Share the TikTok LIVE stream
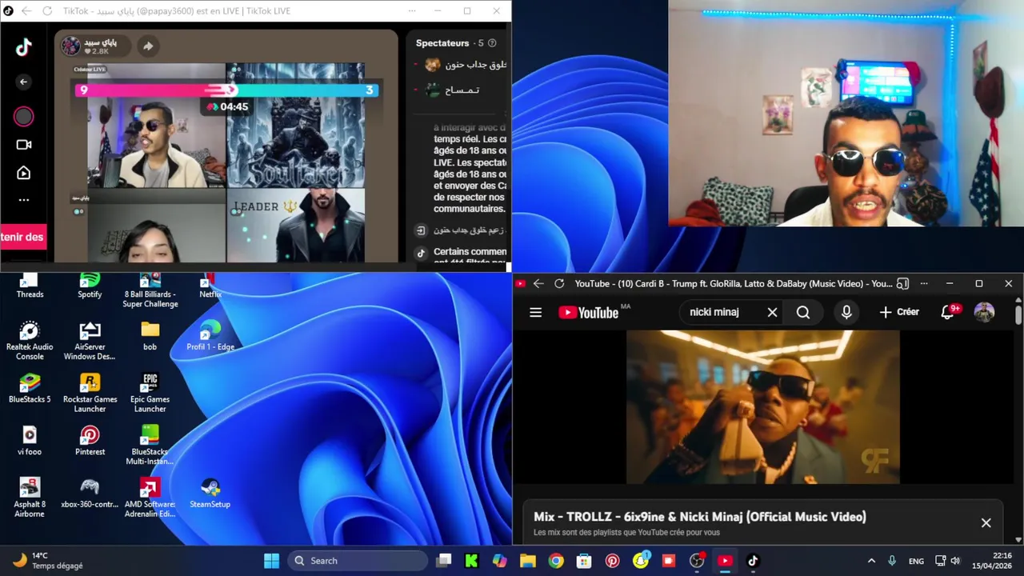 coord(148,46)
